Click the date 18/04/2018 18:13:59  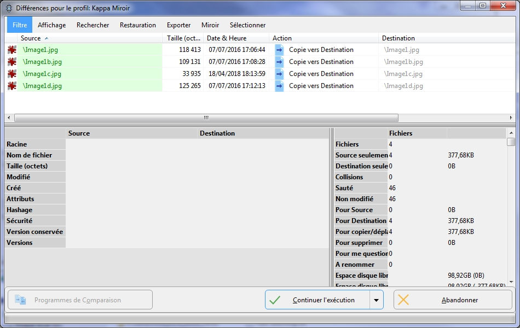click(237, 74)
